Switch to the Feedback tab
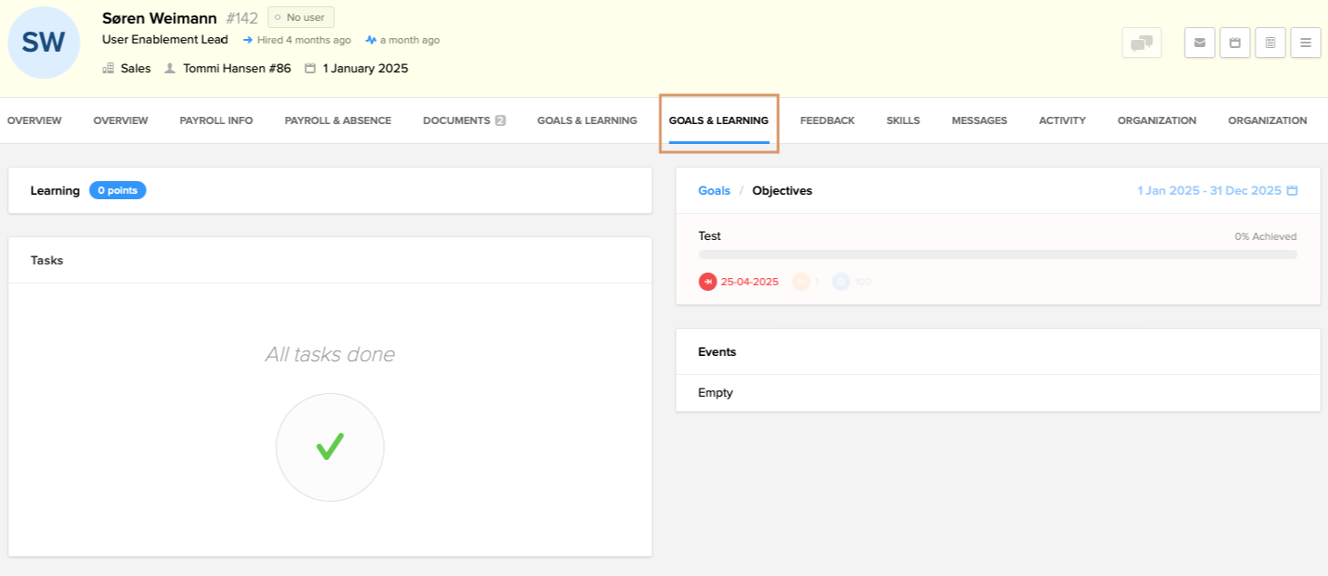This screenshot has height=576, width=1328. tap(827, 120)
